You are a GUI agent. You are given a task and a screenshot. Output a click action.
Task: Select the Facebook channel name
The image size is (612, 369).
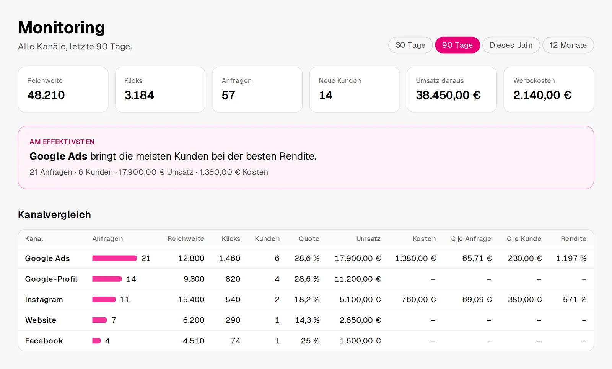(x=44, y=341)
